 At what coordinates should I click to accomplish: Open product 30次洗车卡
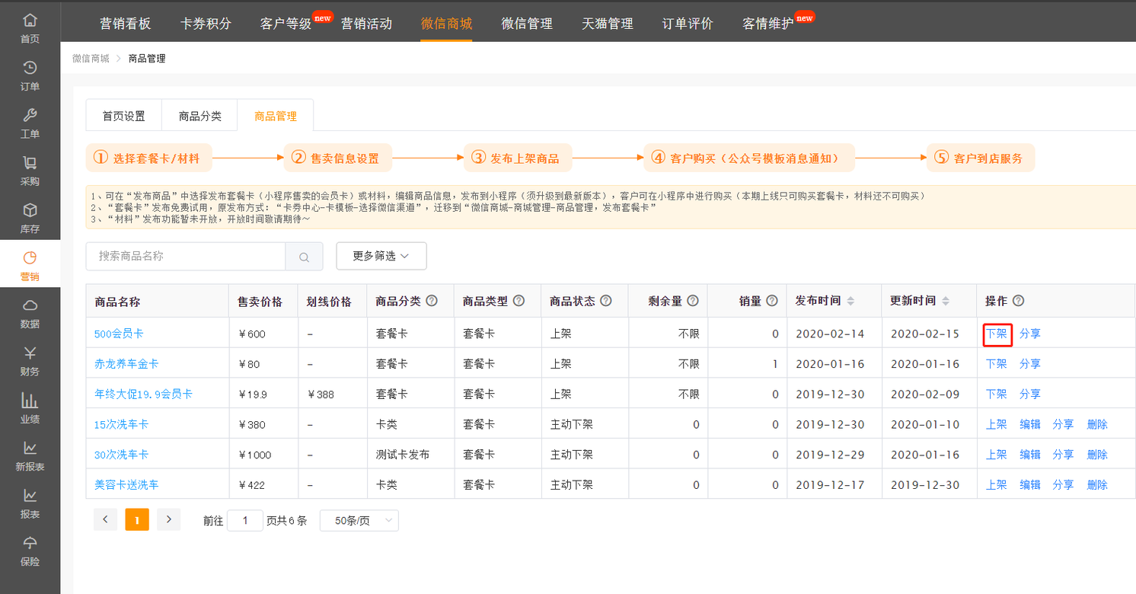click(121, 455)
